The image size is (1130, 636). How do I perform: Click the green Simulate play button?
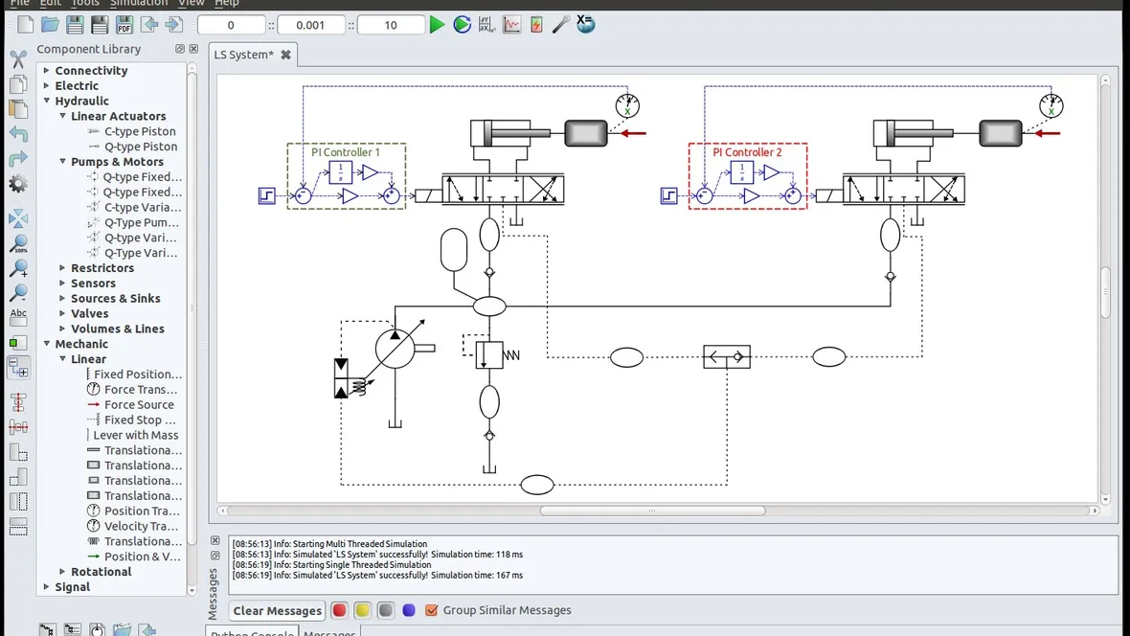tap(437, 25)
